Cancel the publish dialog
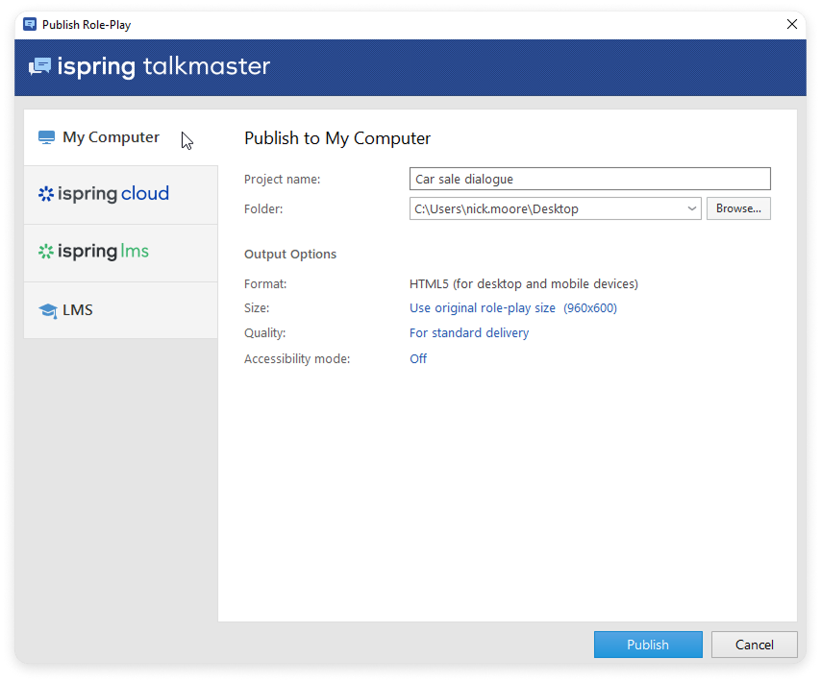 click(754, 645)
